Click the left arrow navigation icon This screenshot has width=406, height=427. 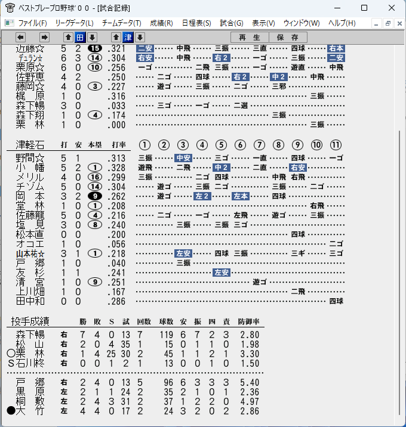click(x=20, y=38)
